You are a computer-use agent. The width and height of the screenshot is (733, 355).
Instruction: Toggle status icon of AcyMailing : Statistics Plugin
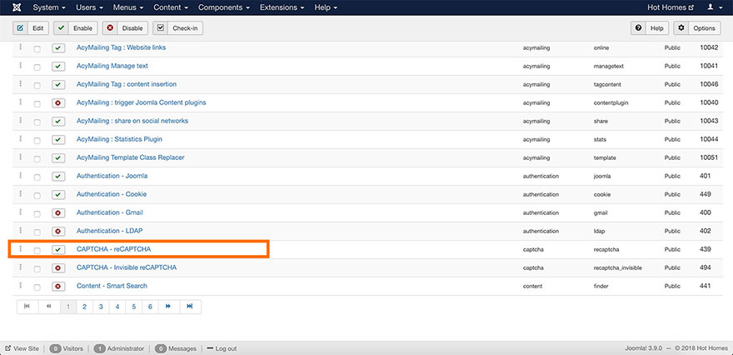tap(58, 139)
